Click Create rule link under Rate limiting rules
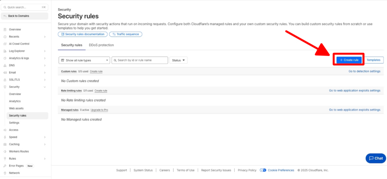The image size is (387, 179). (101, 91)
